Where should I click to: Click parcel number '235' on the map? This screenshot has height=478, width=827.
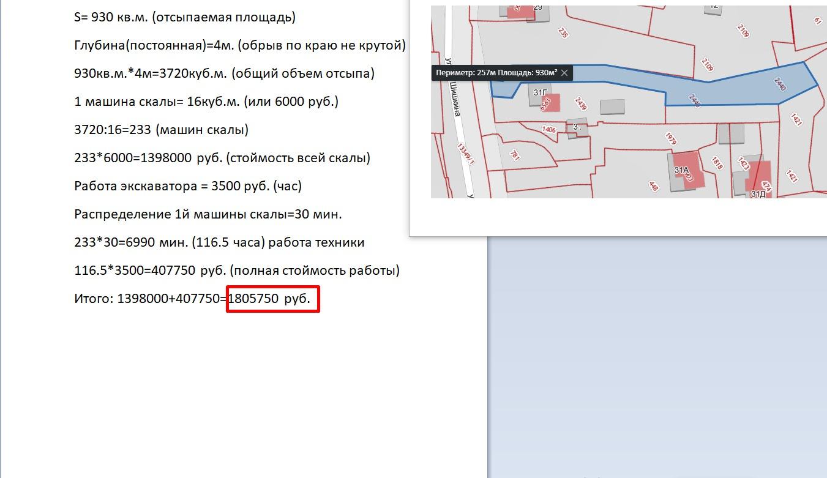(563, 32)
